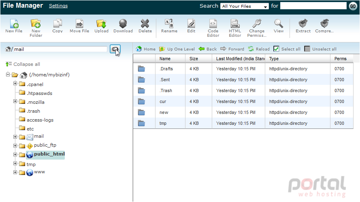360x202 pixels.
Task: Select the new folder name
Action: (164, 112)
